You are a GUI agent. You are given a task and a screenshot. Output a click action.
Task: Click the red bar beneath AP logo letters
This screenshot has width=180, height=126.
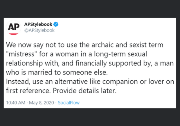click(x=14, y=34)
